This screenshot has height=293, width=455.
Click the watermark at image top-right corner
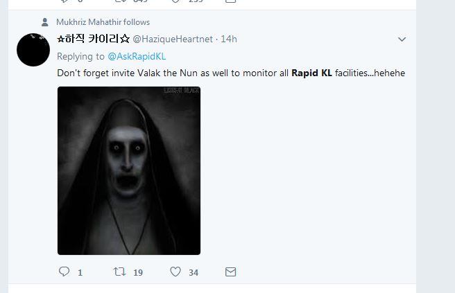click(180, 91)
